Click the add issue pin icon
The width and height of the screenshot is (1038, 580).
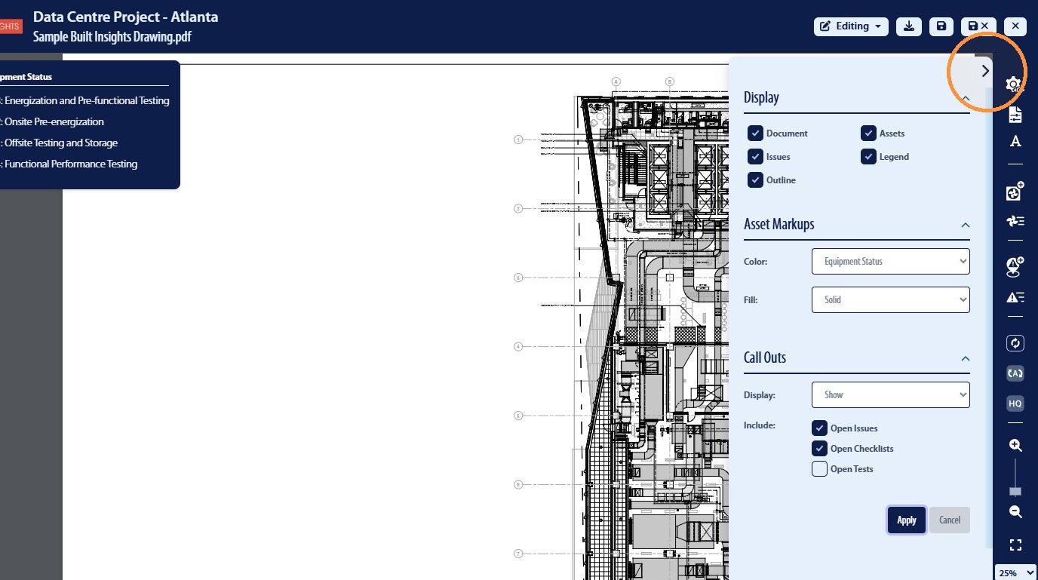click(x=1015, y=267)
